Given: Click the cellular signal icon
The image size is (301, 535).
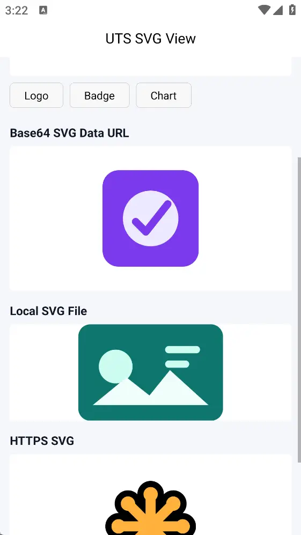Looking at the screenshot, I should tap(278, 10).
